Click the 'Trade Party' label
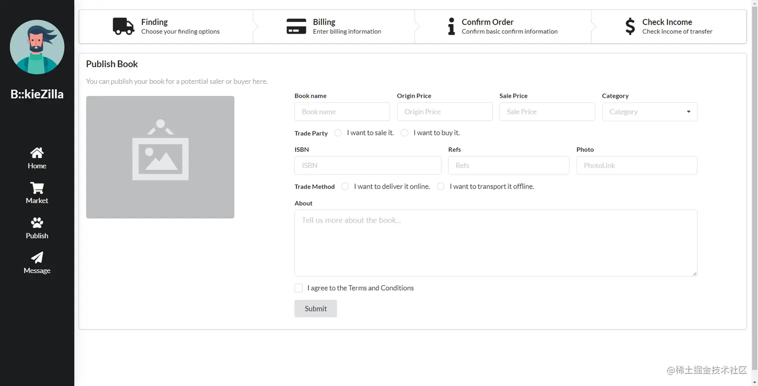 [x=311, y=133]
